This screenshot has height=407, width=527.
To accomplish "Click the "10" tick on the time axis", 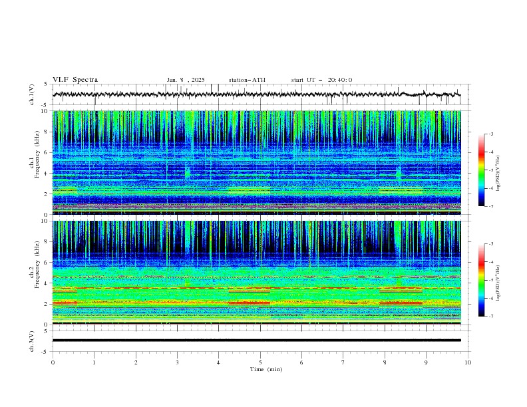I will click(x=468, y=362).
